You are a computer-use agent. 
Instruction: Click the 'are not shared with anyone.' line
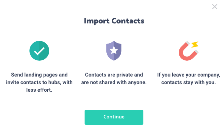114,82
